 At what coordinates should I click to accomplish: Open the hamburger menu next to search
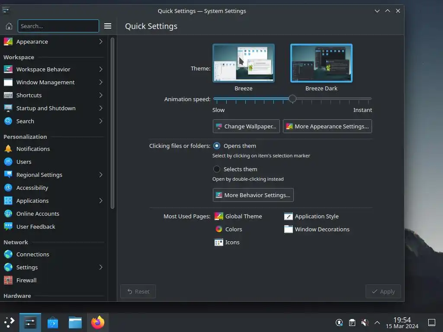pos(108,26)
